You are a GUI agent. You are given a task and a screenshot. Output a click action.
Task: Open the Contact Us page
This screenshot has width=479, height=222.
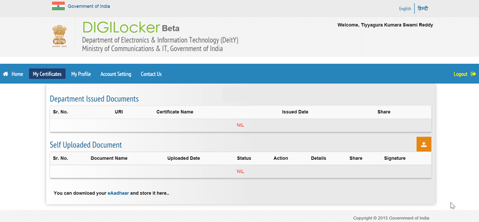coord(151,74)
